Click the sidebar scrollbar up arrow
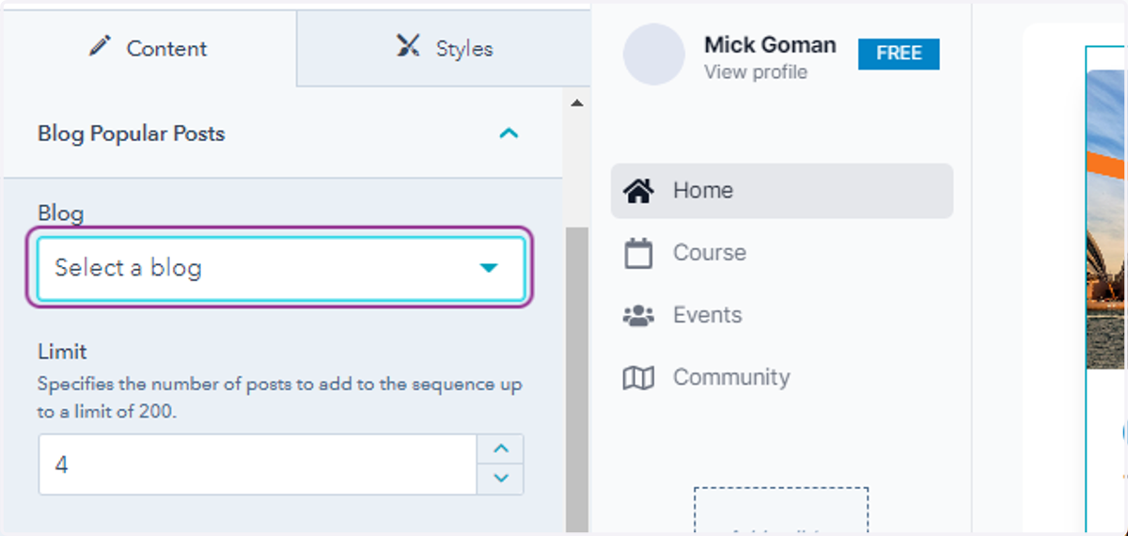1128x536 pixels. (577, 102)
